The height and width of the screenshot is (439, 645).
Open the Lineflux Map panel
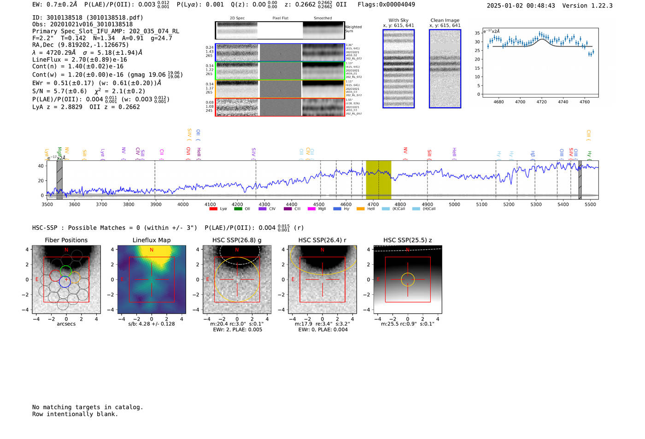pos(152,280)
